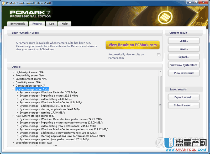
Task: Click the PCMark 7 title bar app icon
Action: pyautogui.click(x=3, y=3)
